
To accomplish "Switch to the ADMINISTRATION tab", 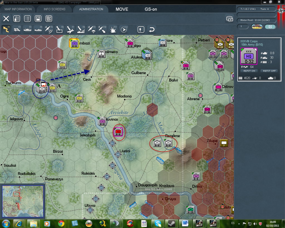I will point(91,9).
